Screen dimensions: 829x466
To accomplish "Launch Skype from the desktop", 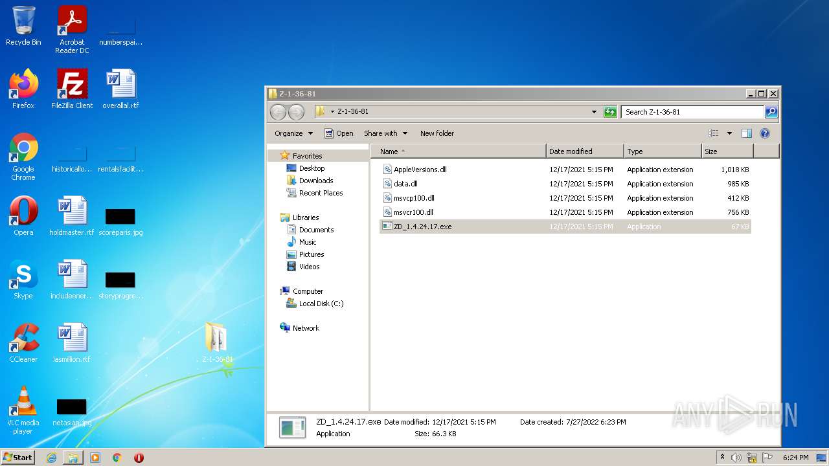I will tap(23, 280).
